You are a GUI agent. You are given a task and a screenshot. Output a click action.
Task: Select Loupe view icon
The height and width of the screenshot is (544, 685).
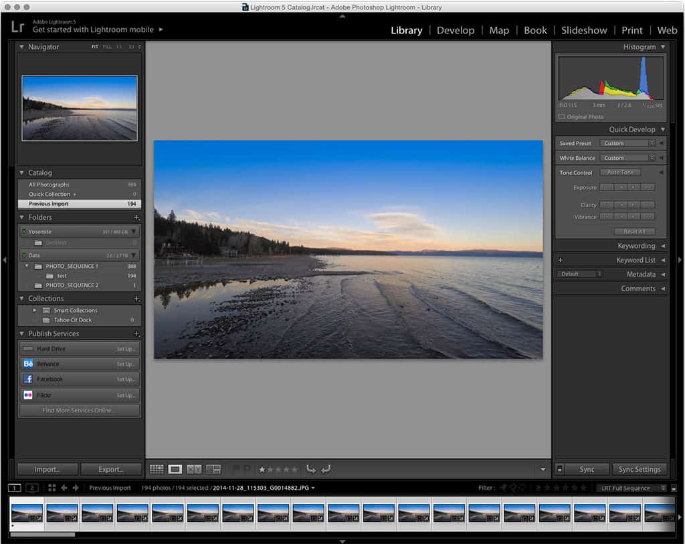175,469
